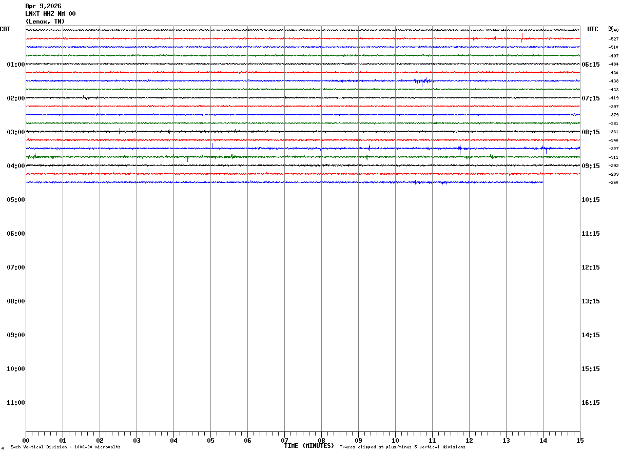Click the '03' minute axis label
Screen dimensions: 621x454
(x=137, y=441)
